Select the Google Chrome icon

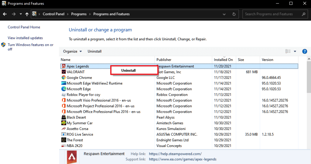[x=63, y=77]
